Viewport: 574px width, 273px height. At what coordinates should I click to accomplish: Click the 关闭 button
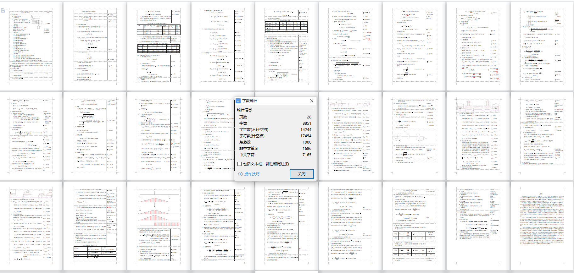[302, 174]
